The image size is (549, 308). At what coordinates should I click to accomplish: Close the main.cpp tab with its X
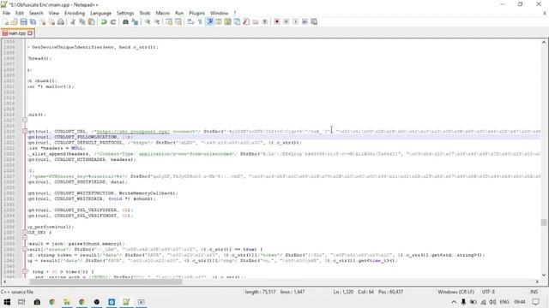30,33
